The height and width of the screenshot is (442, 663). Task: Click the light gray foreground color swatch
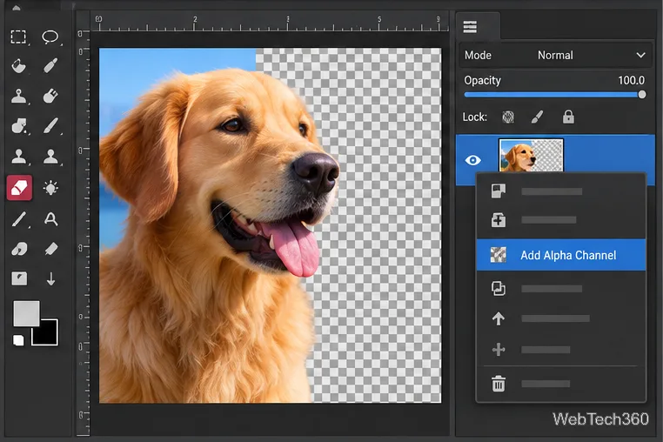(x=26, y=313)
